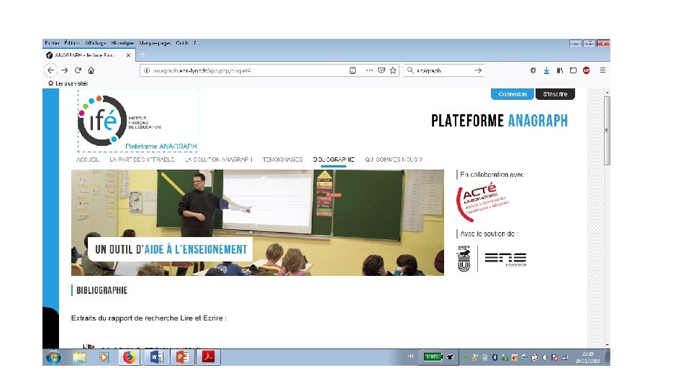691x388 pixels.
Task: Open the Les plus visités bookmarks folder
Action: point(68,83)
